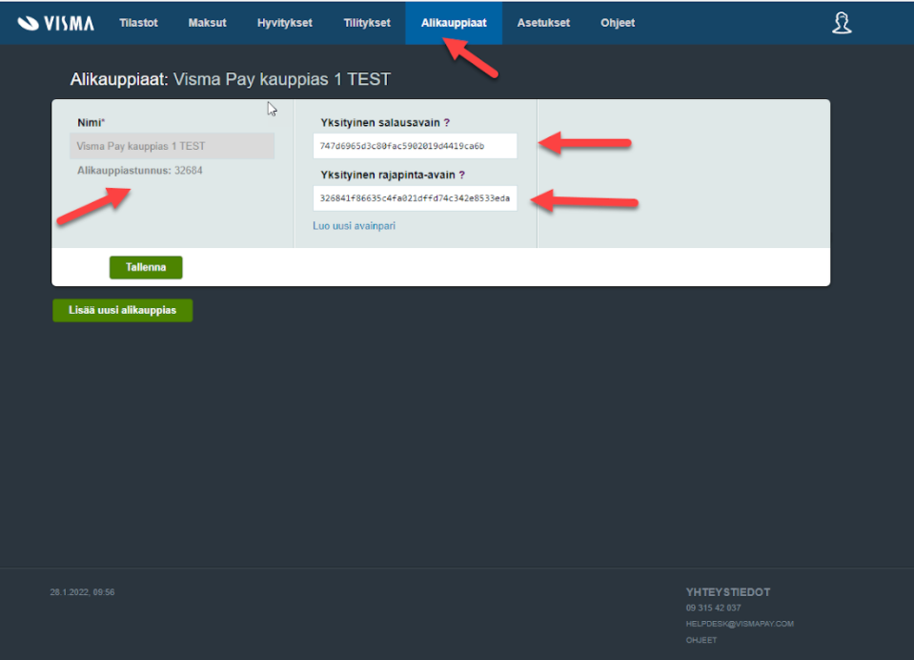
Task: Click the YHTEYSTIEDOT footer heading
Action: pyautogui.click(x=728, y=592)
